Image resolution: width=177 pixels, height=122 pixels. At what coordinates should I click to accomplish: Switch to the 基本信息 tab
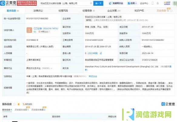point(13,11)
